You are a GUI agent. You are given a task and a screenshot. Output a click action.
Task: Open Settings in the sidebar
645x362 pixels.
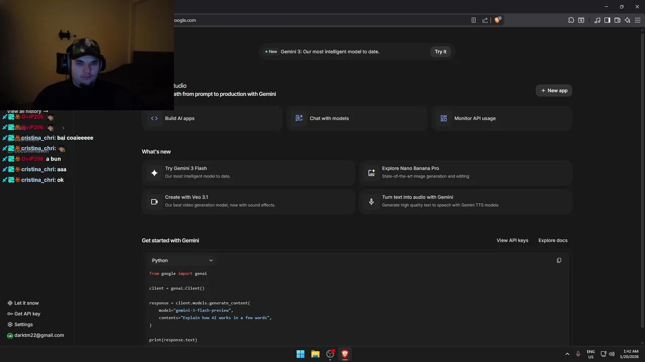[20, 325]
